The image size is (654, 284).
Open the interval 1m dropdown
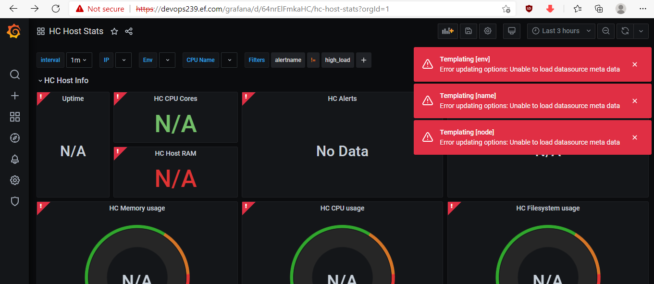[79, 60]
